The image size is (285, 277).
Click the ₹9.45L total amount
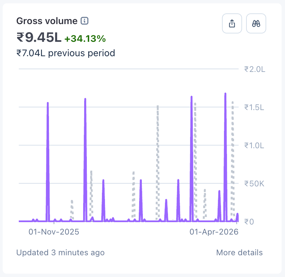click(39, 38)
